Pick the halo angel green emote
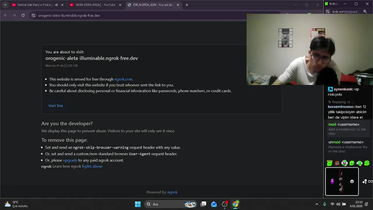This screenshot has width=373, height=210. coord(330,163)
